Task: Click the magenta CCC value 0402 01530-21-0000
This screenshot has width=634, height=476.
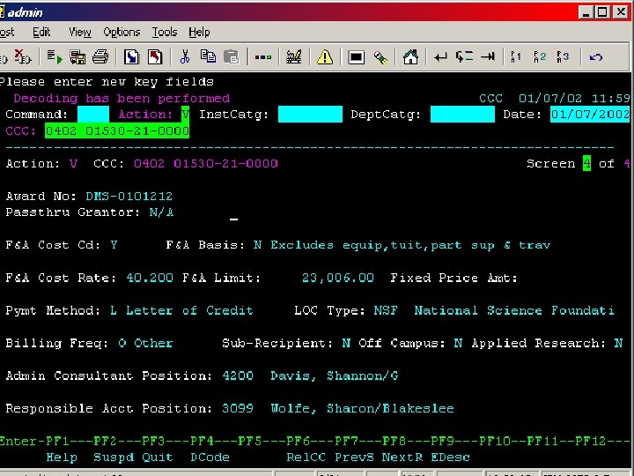Action: coord(206,164)
